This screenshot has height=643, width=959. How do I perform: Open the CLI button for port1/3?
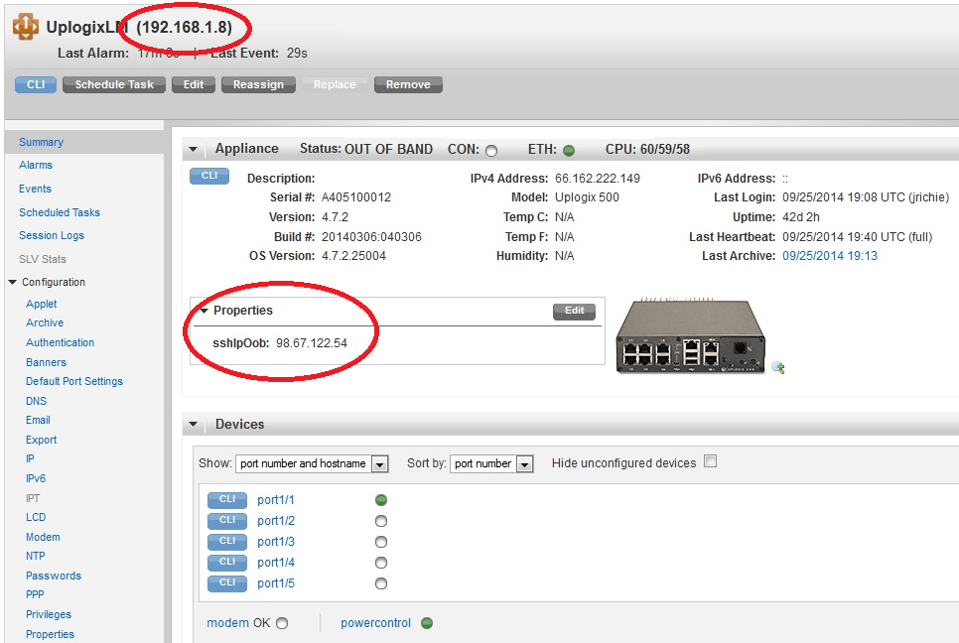226,542
